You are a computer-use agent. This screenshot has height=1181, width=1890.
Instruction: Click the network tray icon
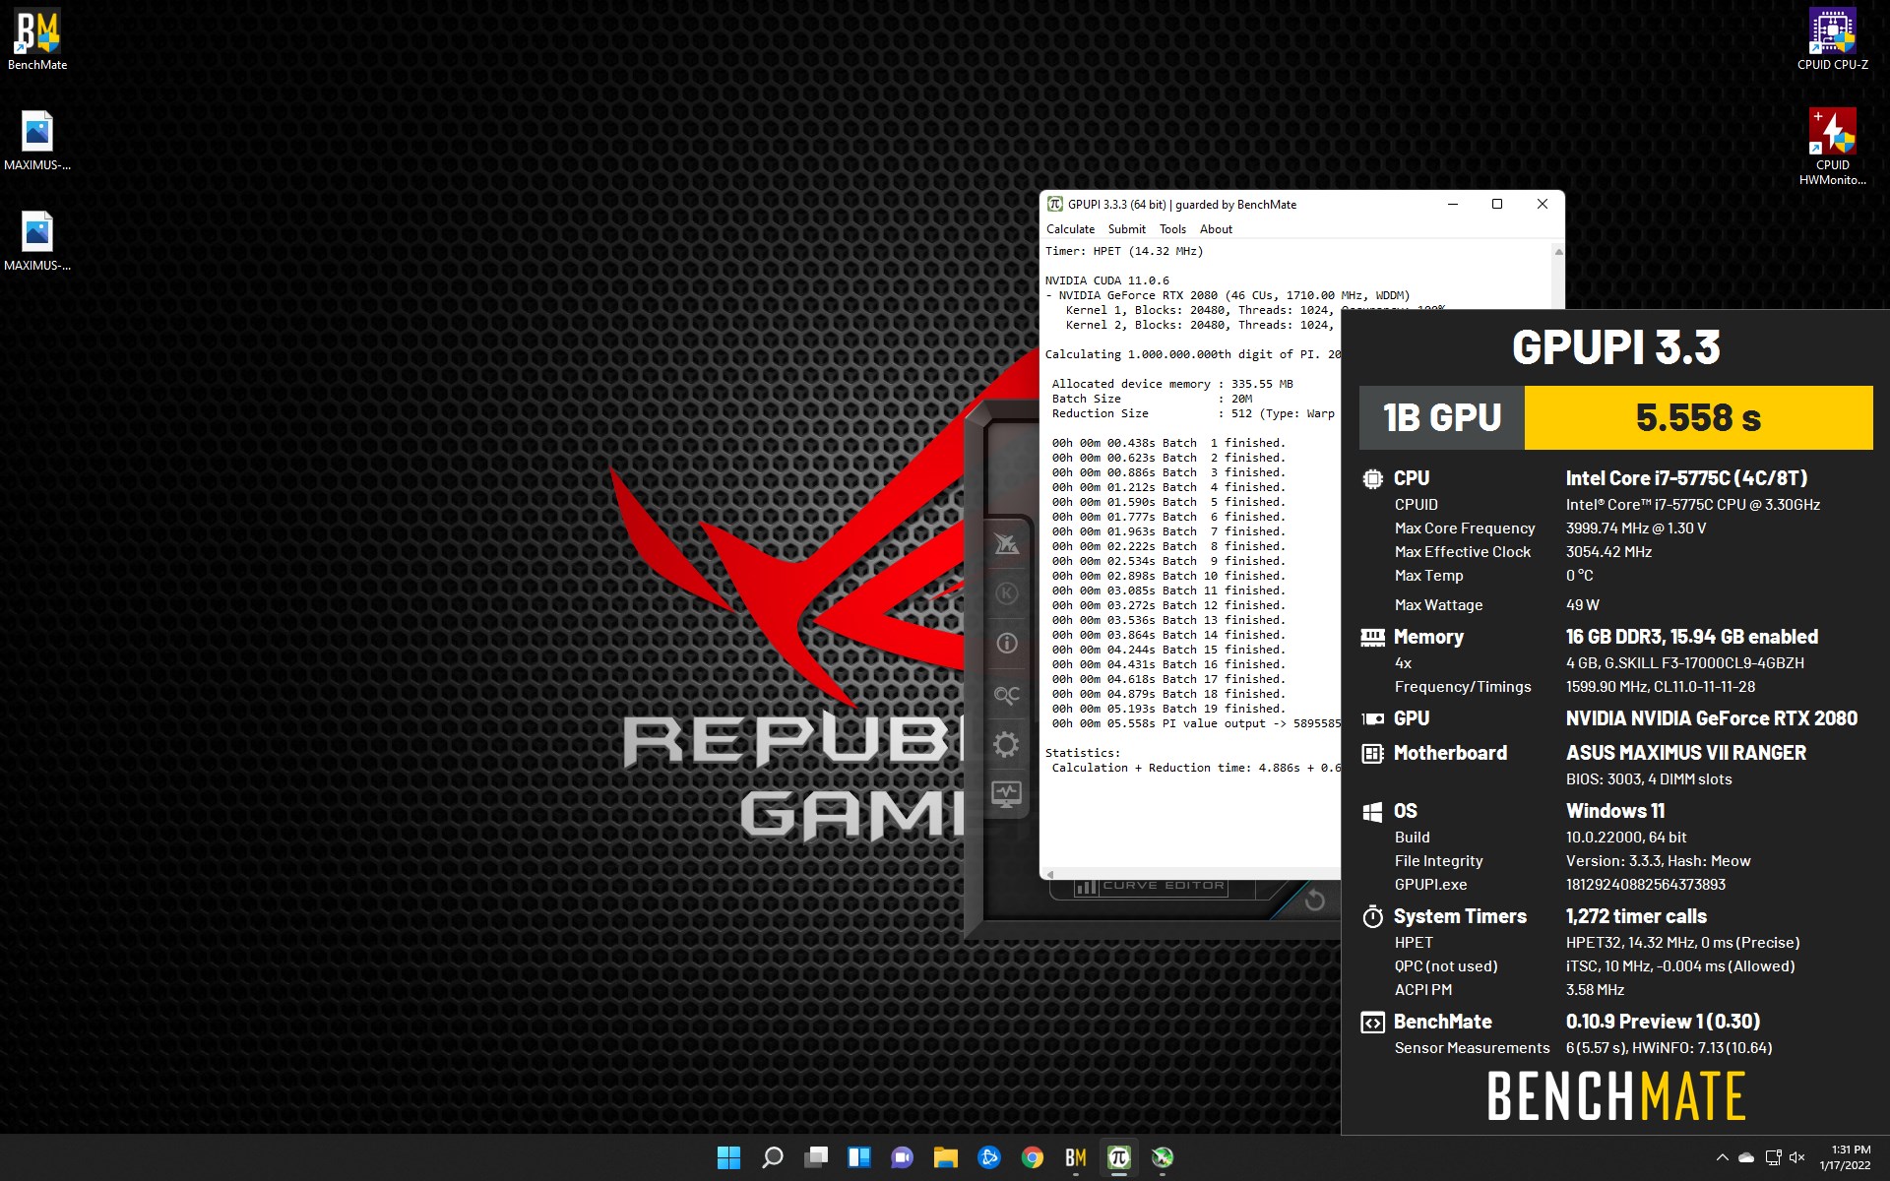[x=1773, y=1157]
